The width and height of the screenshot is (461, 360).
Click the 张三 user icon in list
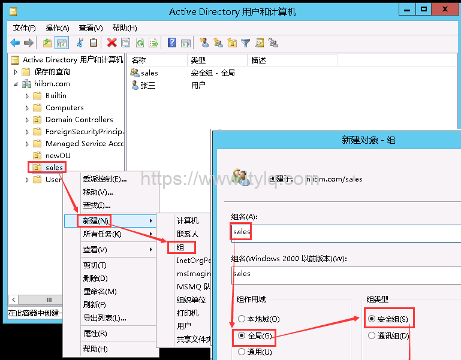pos(135,85)
